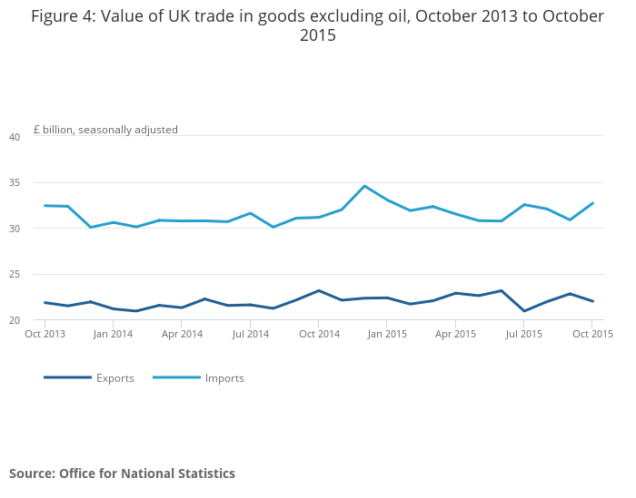Click the Oct 2014 x-axis label

pyautogui.click(x=319, y=334)
